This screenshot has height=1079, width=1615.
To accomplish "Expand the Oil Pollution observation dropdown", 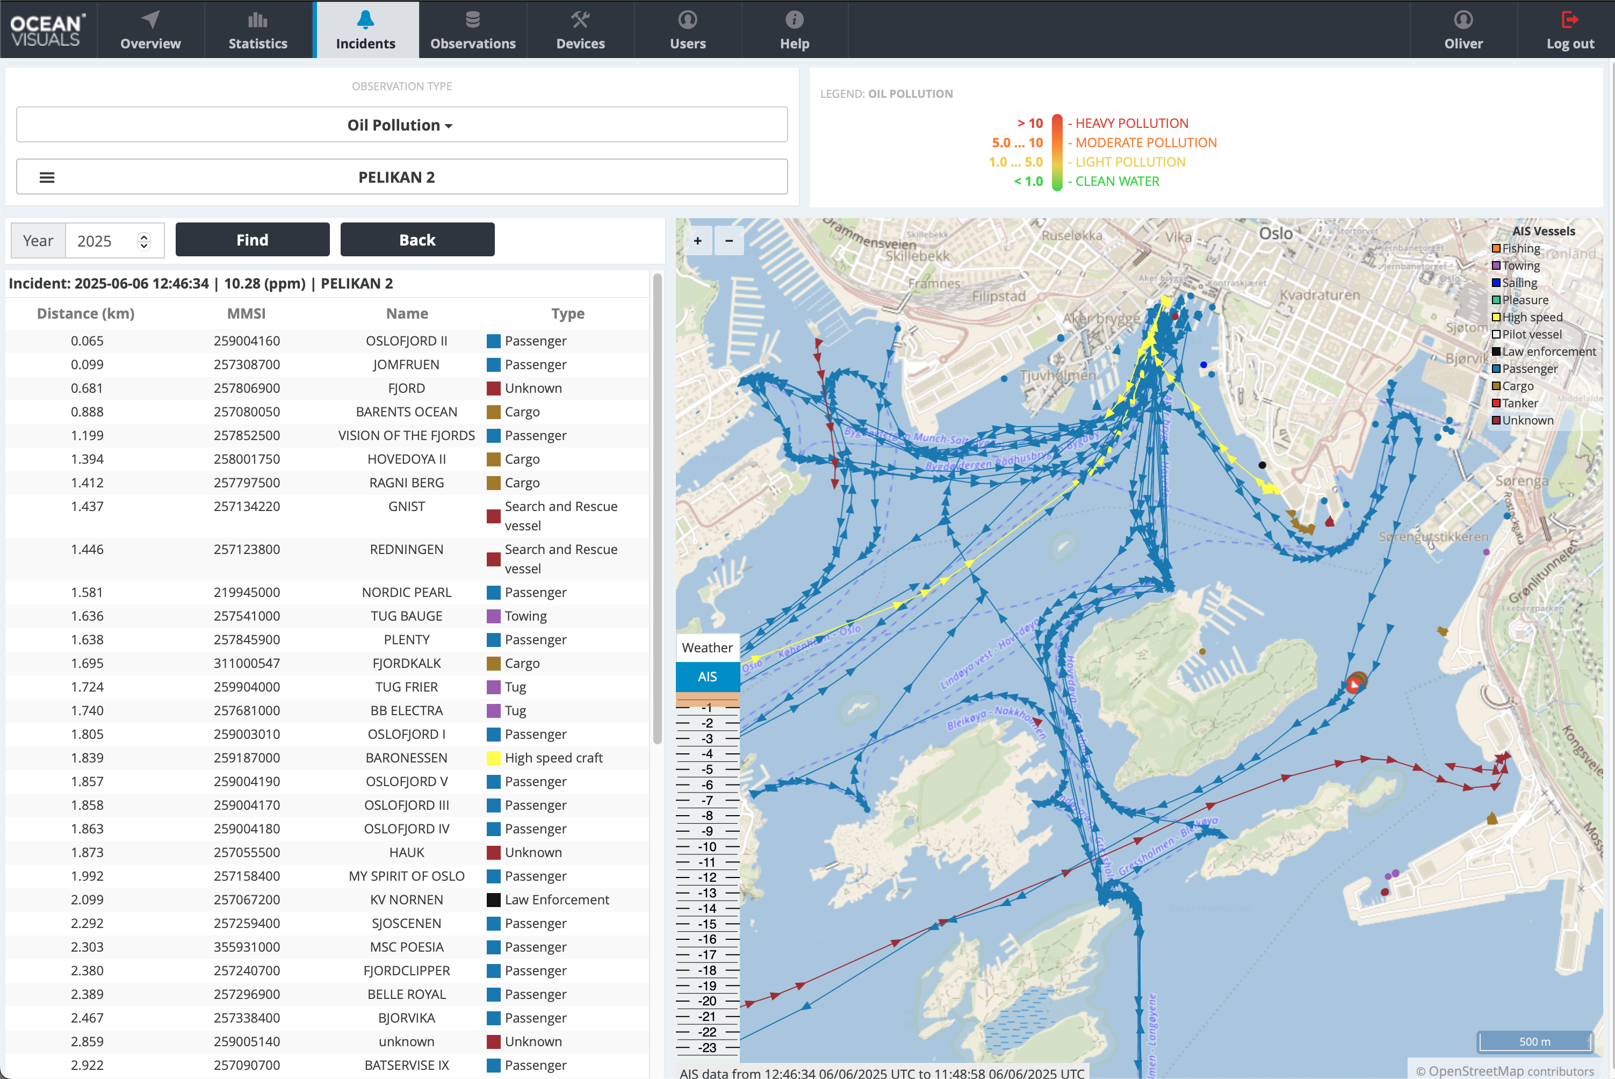I will click(401, 125).
